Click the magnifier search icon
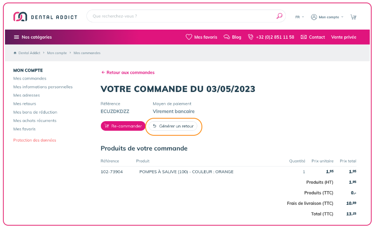The width and height of the screenshot is (375, 229). [x=279, y=16]
